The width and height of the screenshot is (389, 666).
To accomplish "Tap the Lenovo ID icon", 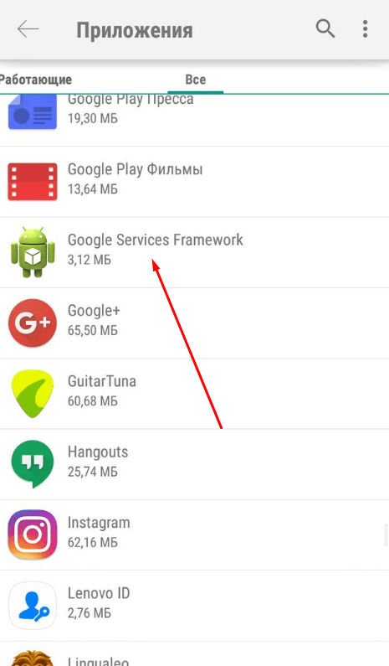I will pos(33,606).
